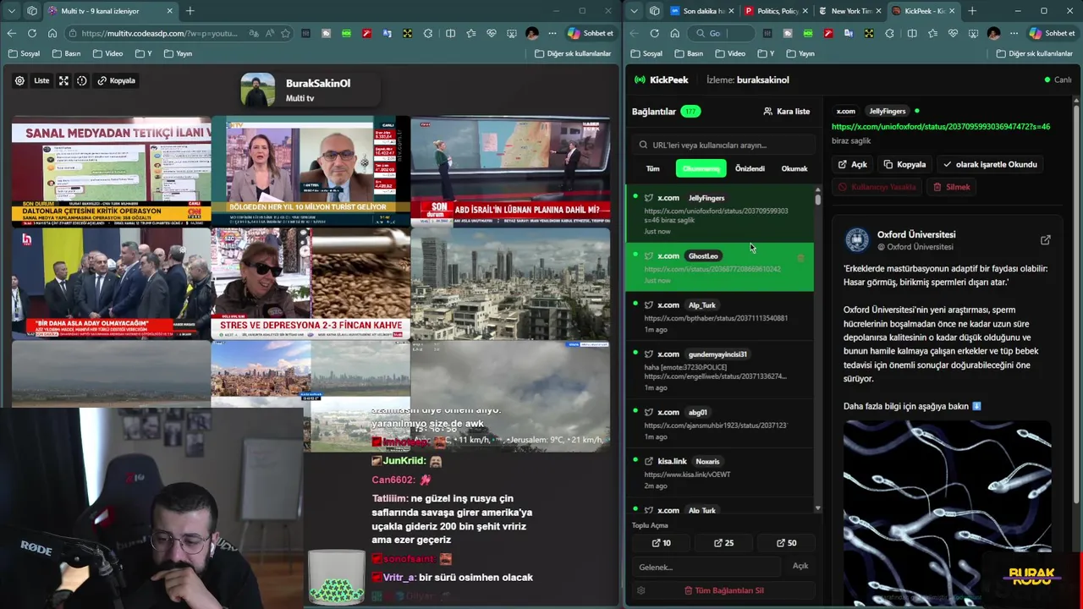Mark link as read (işaretle Okundu)
The height and width of the screenshot is (609, 1083).
pos(990,164)
